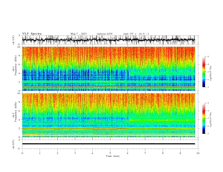
Task: Click inside the ch.1 spectrogram panel
Action: [x=108, y=69]
